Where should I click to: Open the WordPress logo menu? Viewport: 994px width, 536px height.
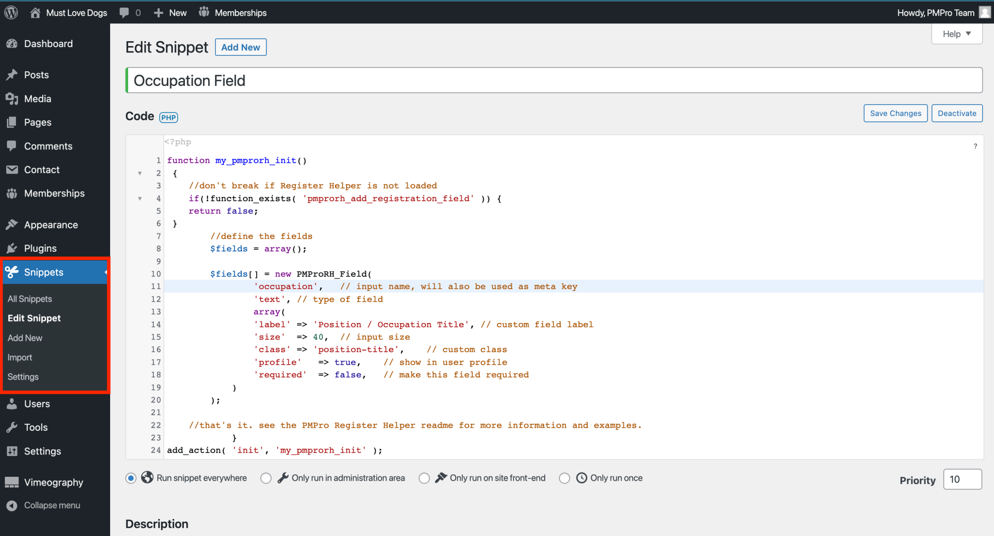point(11,12)
